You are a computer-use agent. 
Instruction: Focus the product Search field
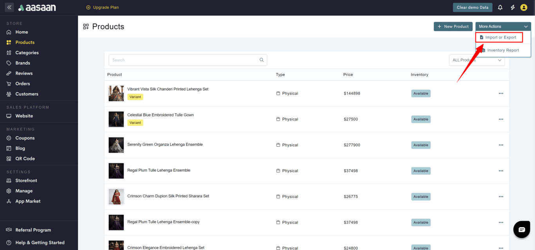[x=183, y=60]
